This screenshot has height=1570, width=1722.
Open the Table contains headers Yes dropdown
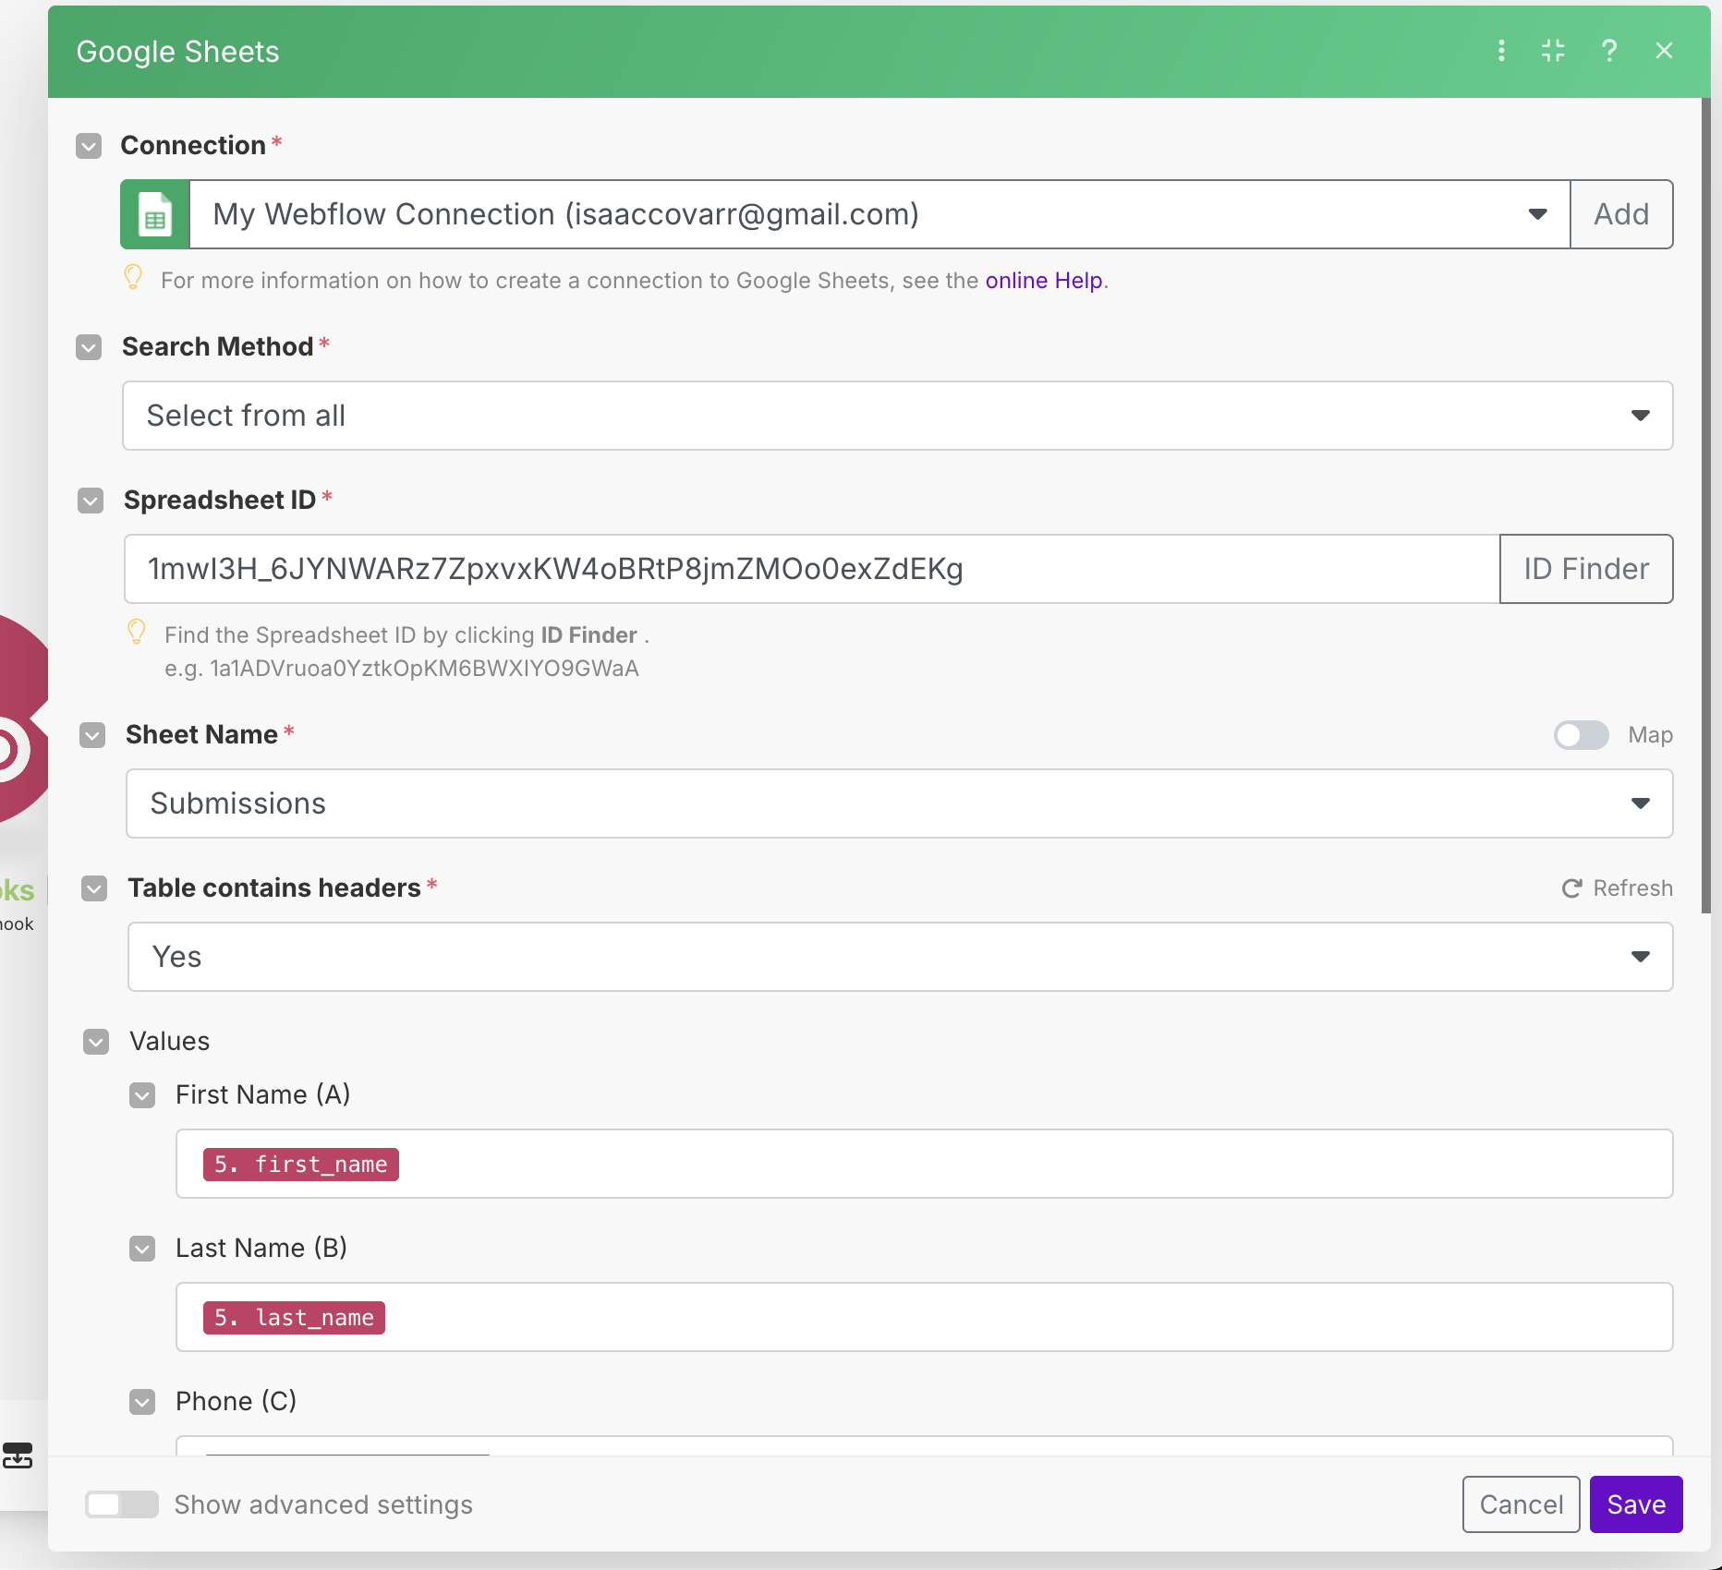pyautogui.click(x=901, y=957)
